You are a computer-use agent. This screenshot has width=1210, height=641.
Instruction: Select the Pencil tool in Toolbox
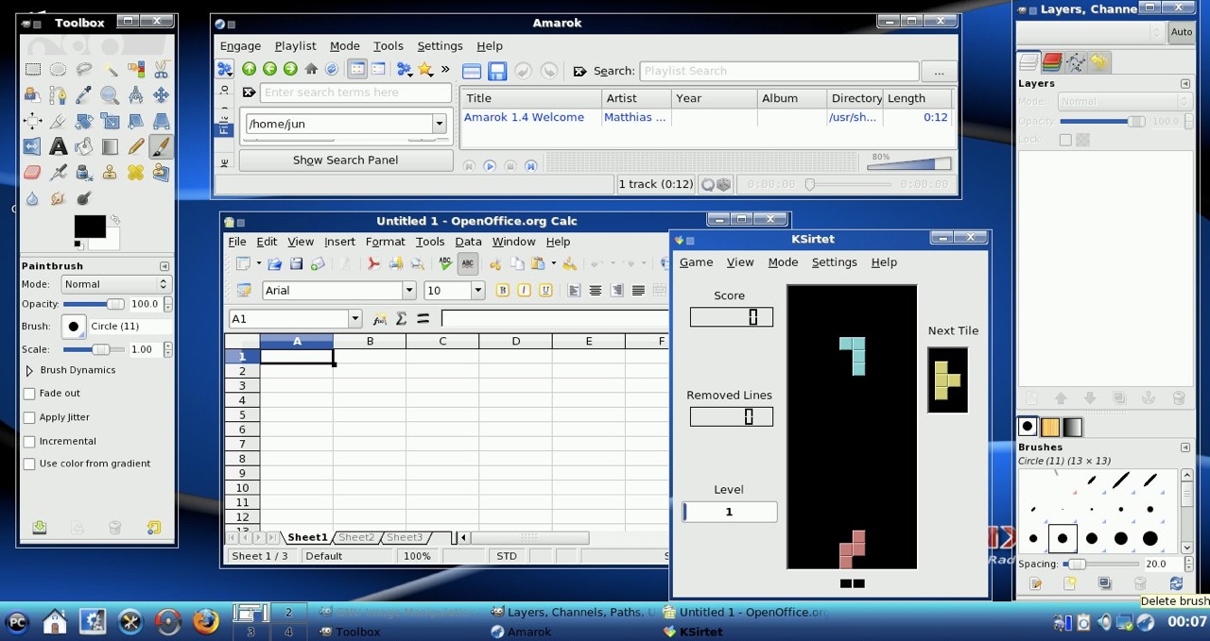[x=135, y=146]
